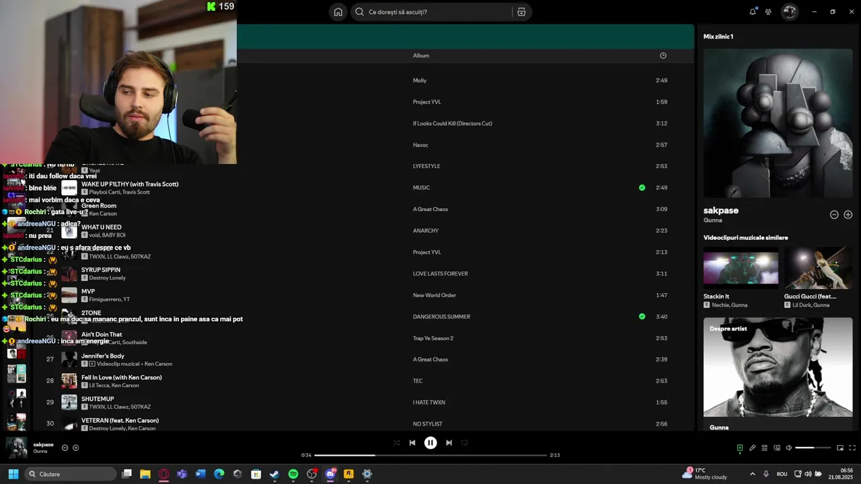Toggle repeat mode
This screenshot has height=484, width=861.
pos(465,443)
